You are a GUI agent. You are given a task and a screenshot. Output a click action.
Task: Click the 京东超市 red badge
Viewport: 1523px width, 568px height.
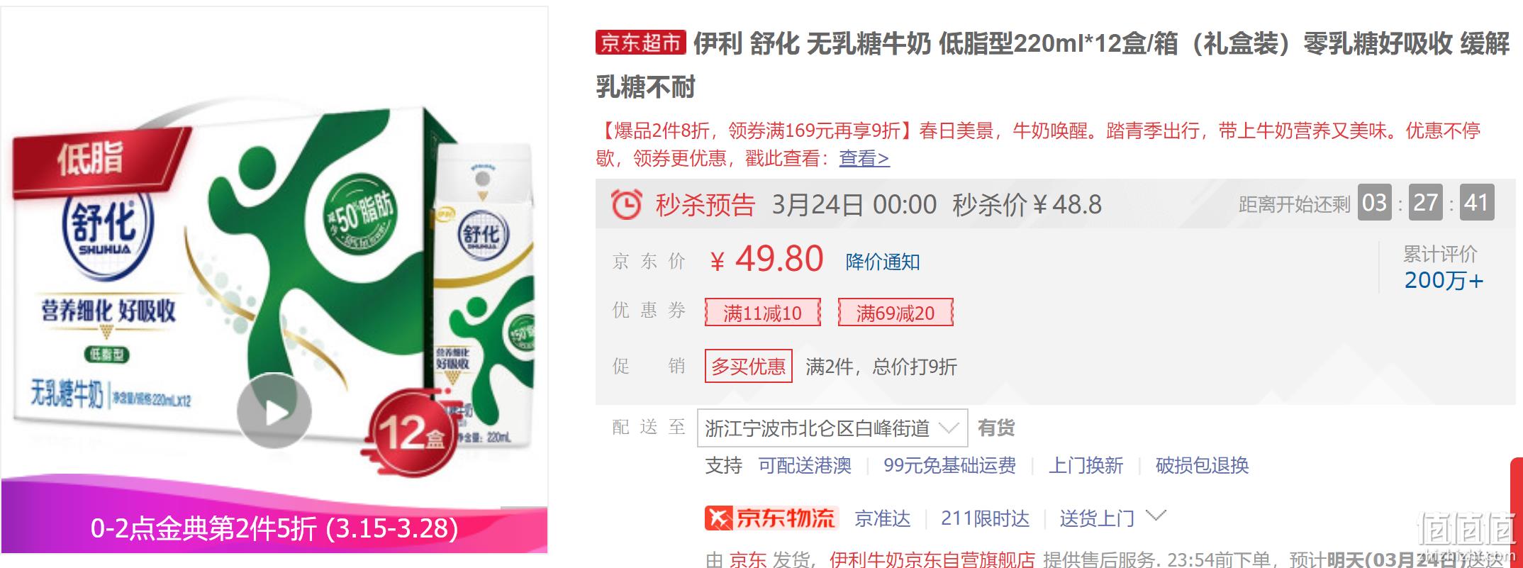pyautogui.click(x=640, y=43)
